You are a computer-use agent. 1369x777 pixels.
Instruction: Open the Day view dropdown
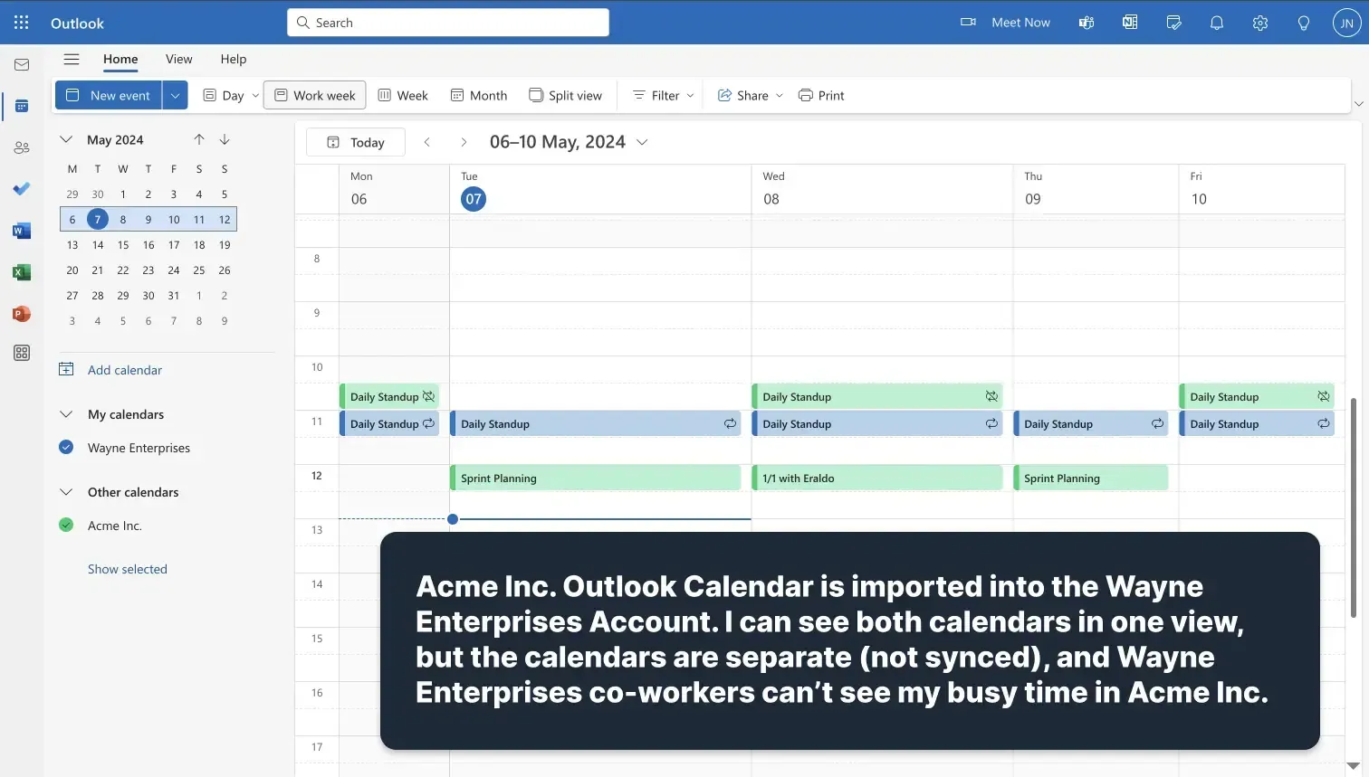(256, 94)
